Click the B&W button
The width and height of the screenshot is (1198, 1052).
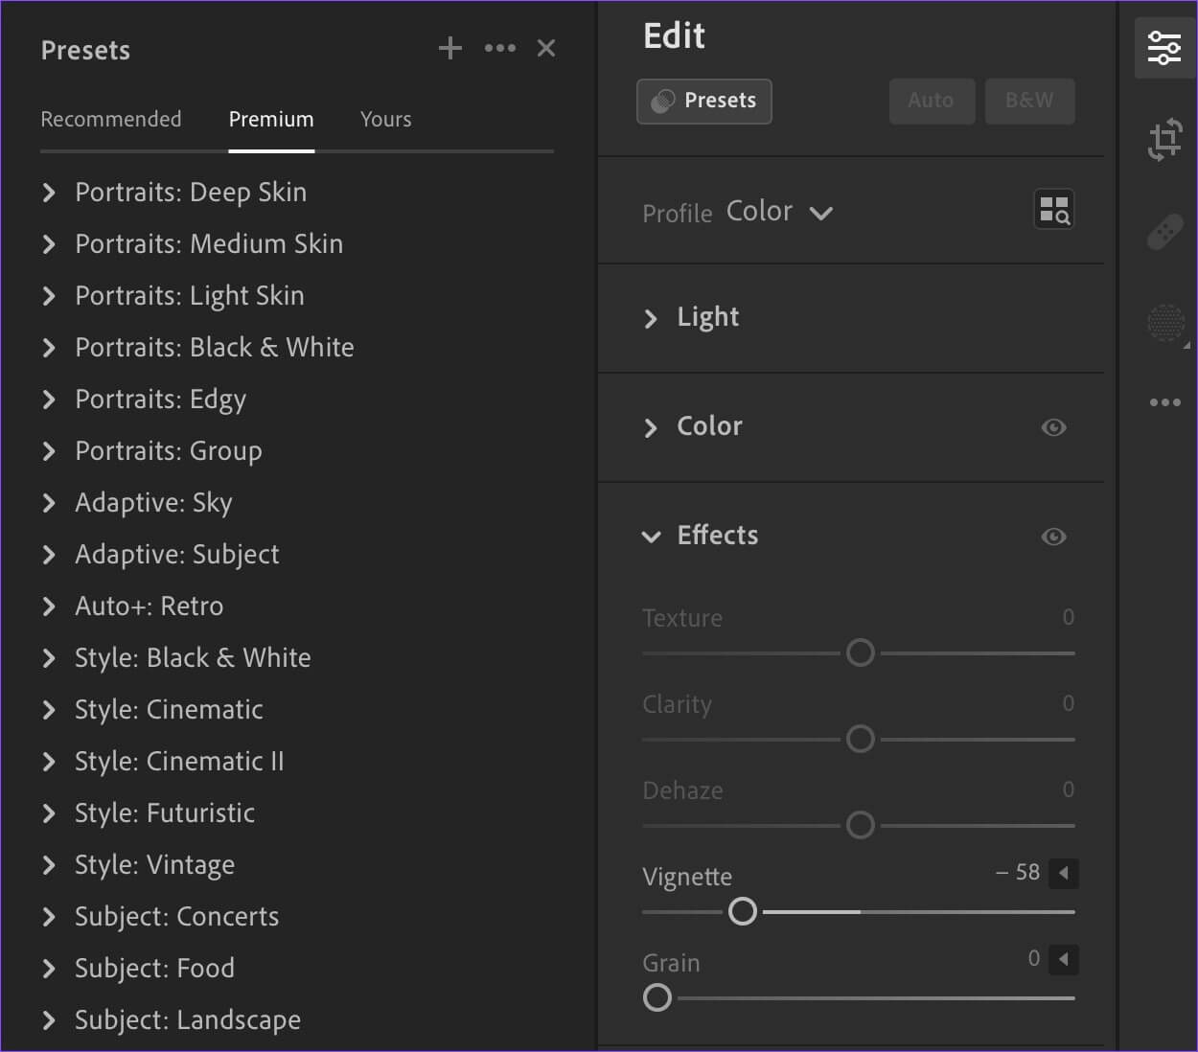pos(1029,101)
